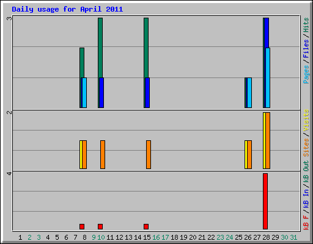Click the green day label "10" on the x-axis
Screen dimensions: 313x244
click(101, 237)
